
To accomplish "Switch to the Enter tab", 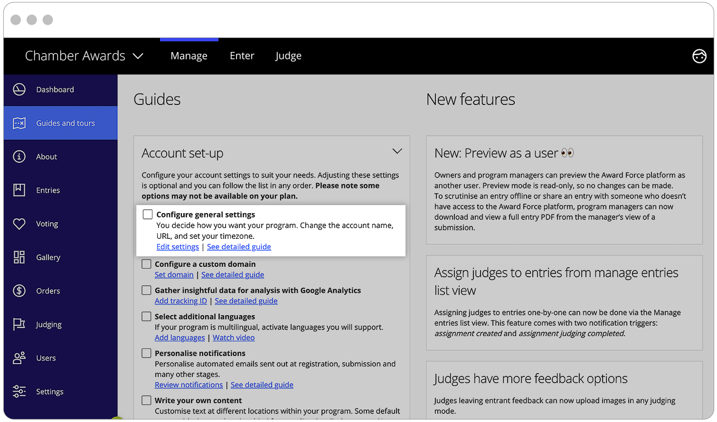I will [x=242, y=56].
